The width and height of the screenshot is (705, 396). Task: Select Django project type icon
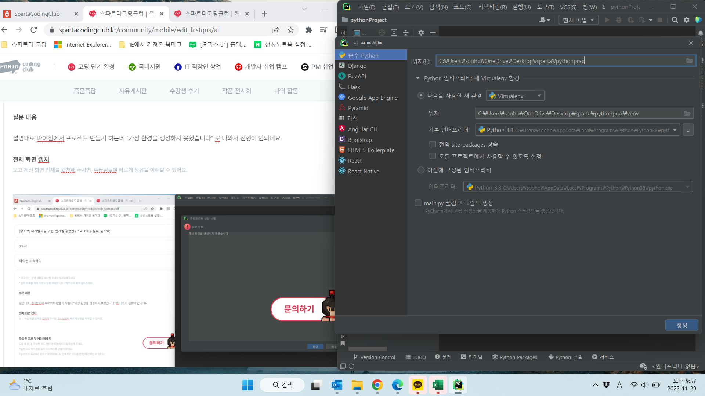tap(342, 66)
